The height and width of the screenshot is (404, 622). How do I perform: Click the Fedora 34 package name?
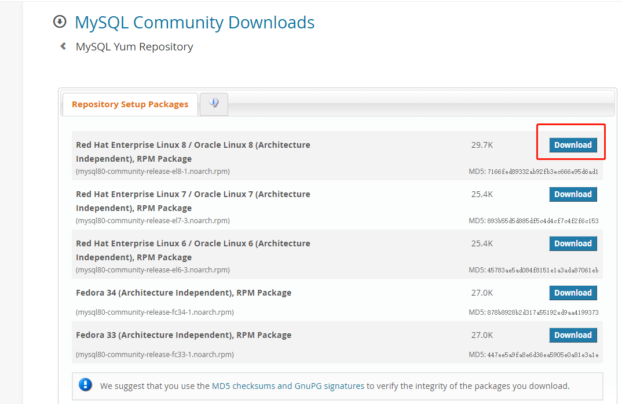184,293
